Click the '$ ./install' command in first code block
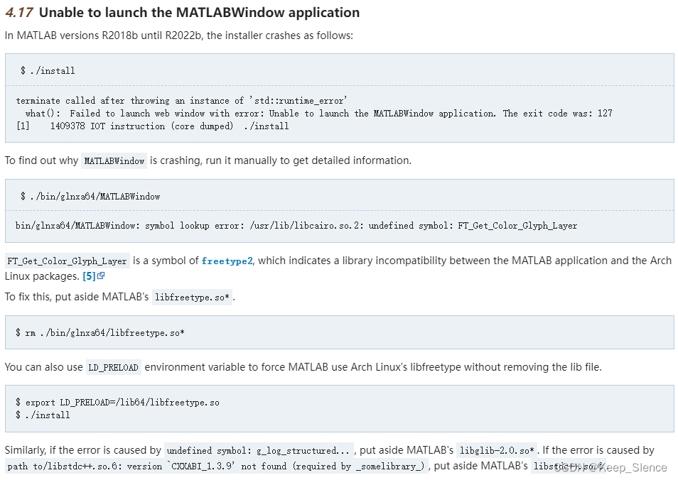 [48, 70]
